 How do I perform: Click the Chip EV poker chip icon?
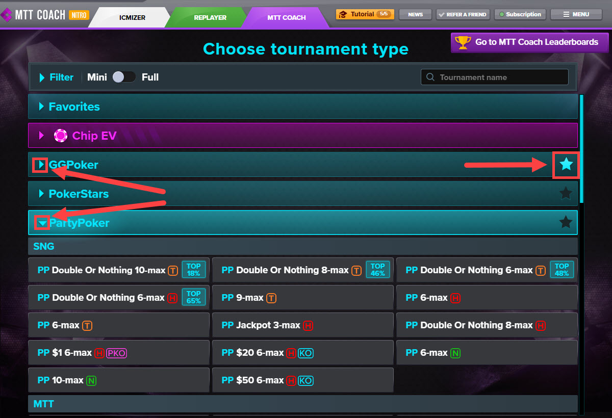click(61, 136)
